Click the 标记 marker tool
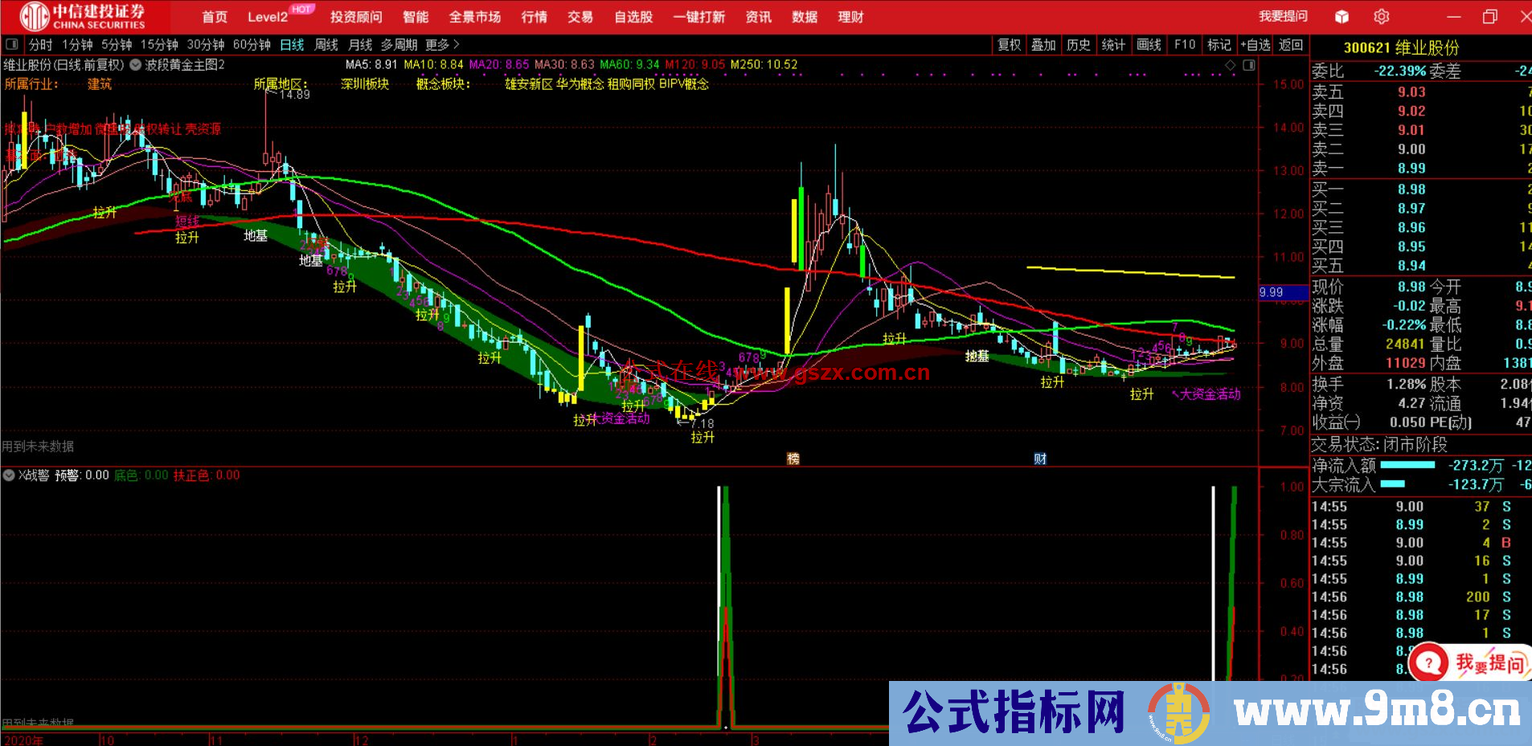The height and width of the screenshot is (746, 1532). pos(1219,45)
